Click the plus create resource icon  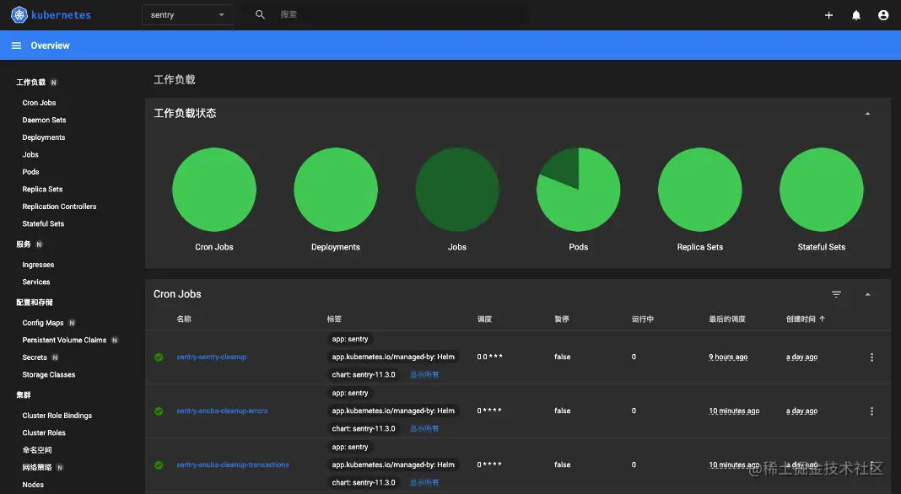[x=828, y=15]
